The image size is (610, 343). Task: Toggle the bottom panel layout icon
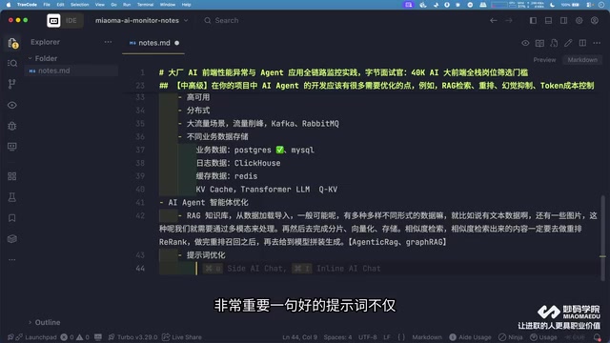coord(548,20)
